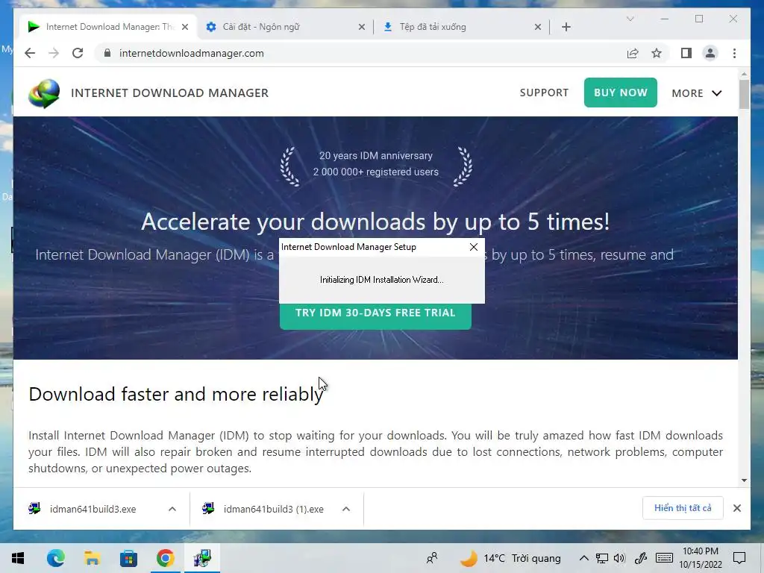The image size is (764, 573).
Task: Switch to Chrome in taskbar
Action: (x=165, y=558)
